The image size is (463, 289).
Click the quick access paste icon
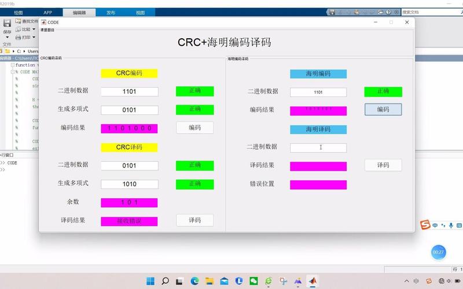(357, 12)
